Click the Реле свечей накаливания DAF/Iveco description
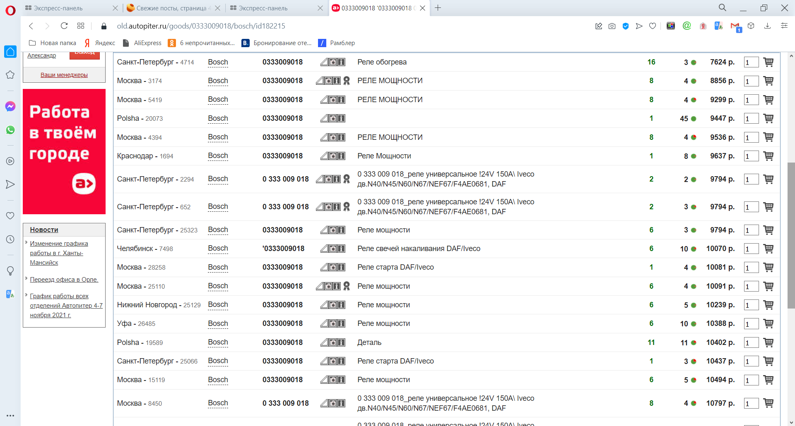 tap(419, 249)
